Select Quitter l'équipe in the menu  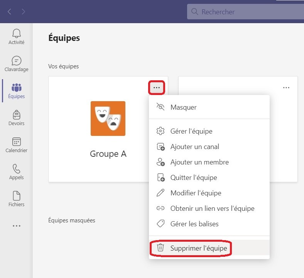click(193, 178)
